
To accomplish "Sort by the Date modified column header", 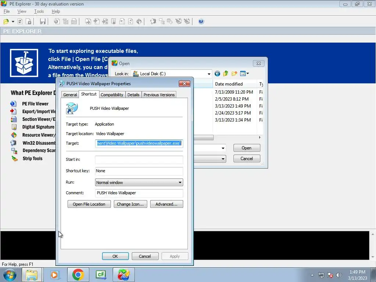I will coord(235,84).
